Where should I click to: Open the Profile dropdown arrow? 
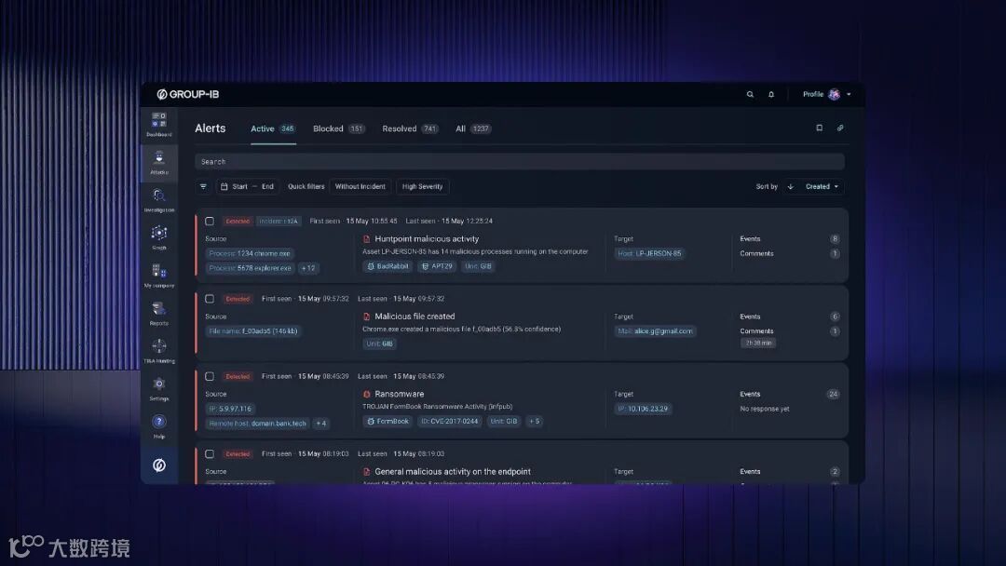(849, 94)
